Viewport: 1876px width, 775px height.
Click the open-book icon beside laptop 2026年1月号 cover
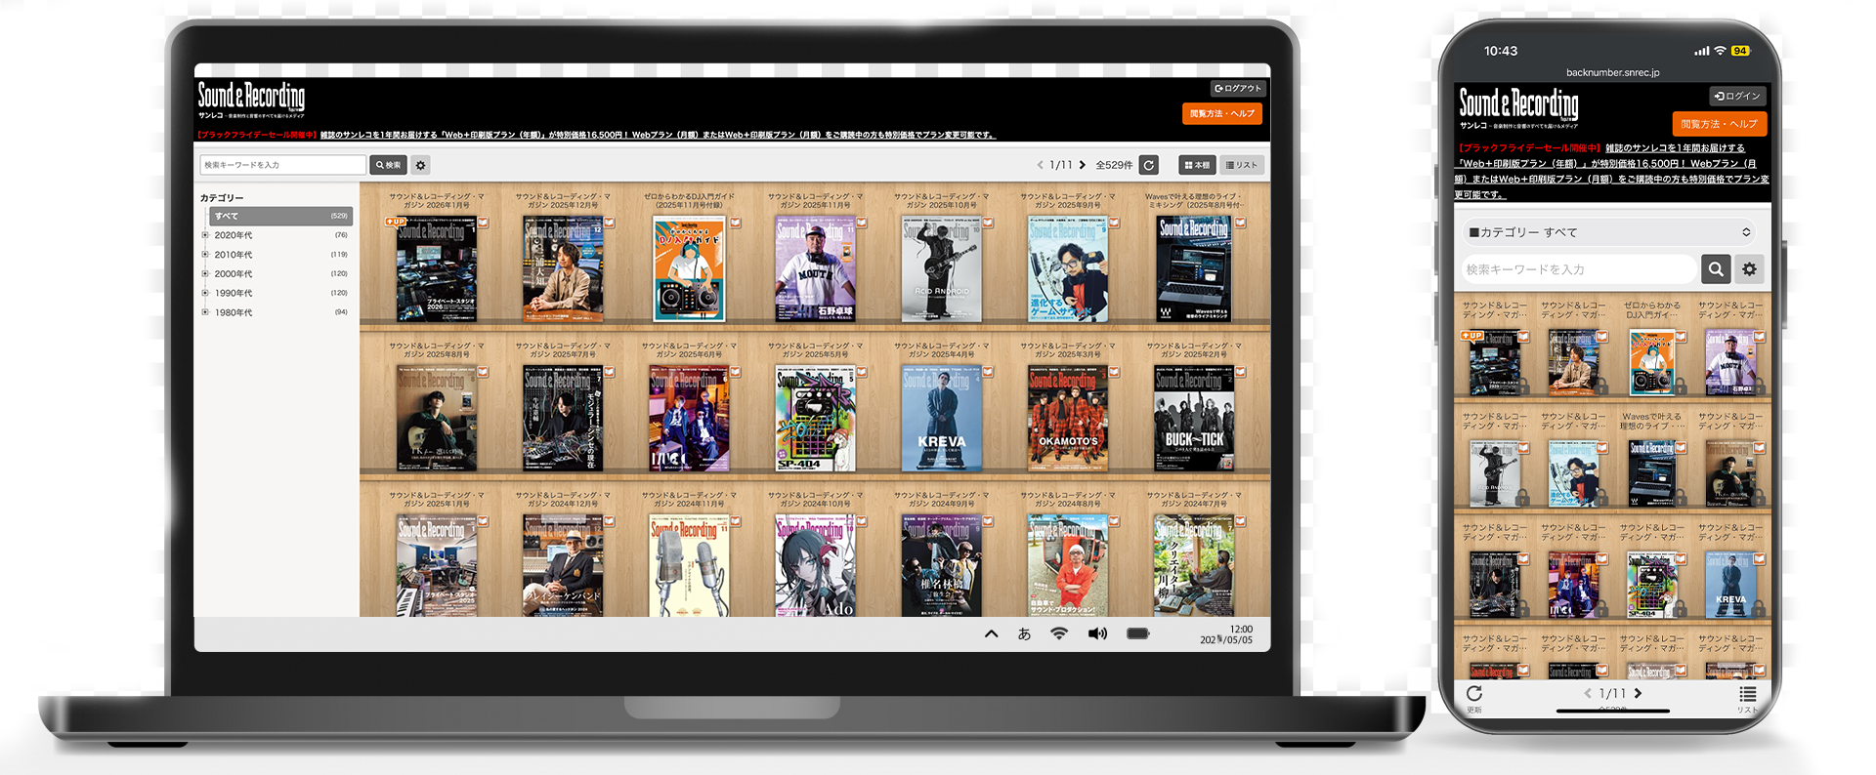tap(483, 223)
